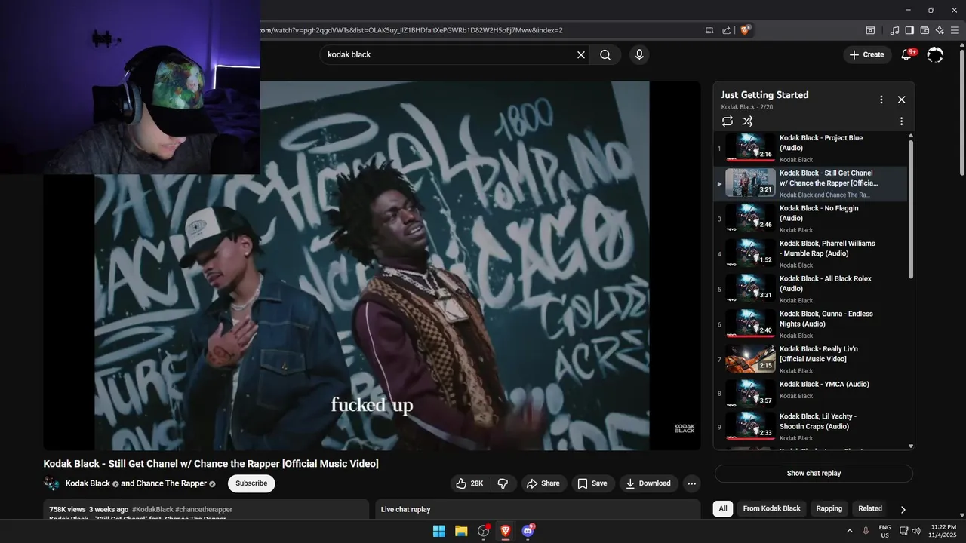Play Shootin Craps (Audio) from playlist

(x=811, y=427)
